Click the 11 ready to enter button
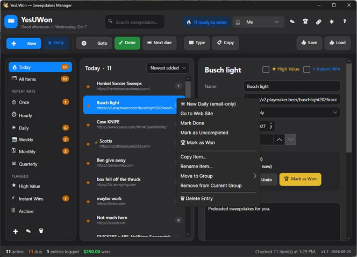Viewport: 357px width, 257px height. (x=207, y=23)
